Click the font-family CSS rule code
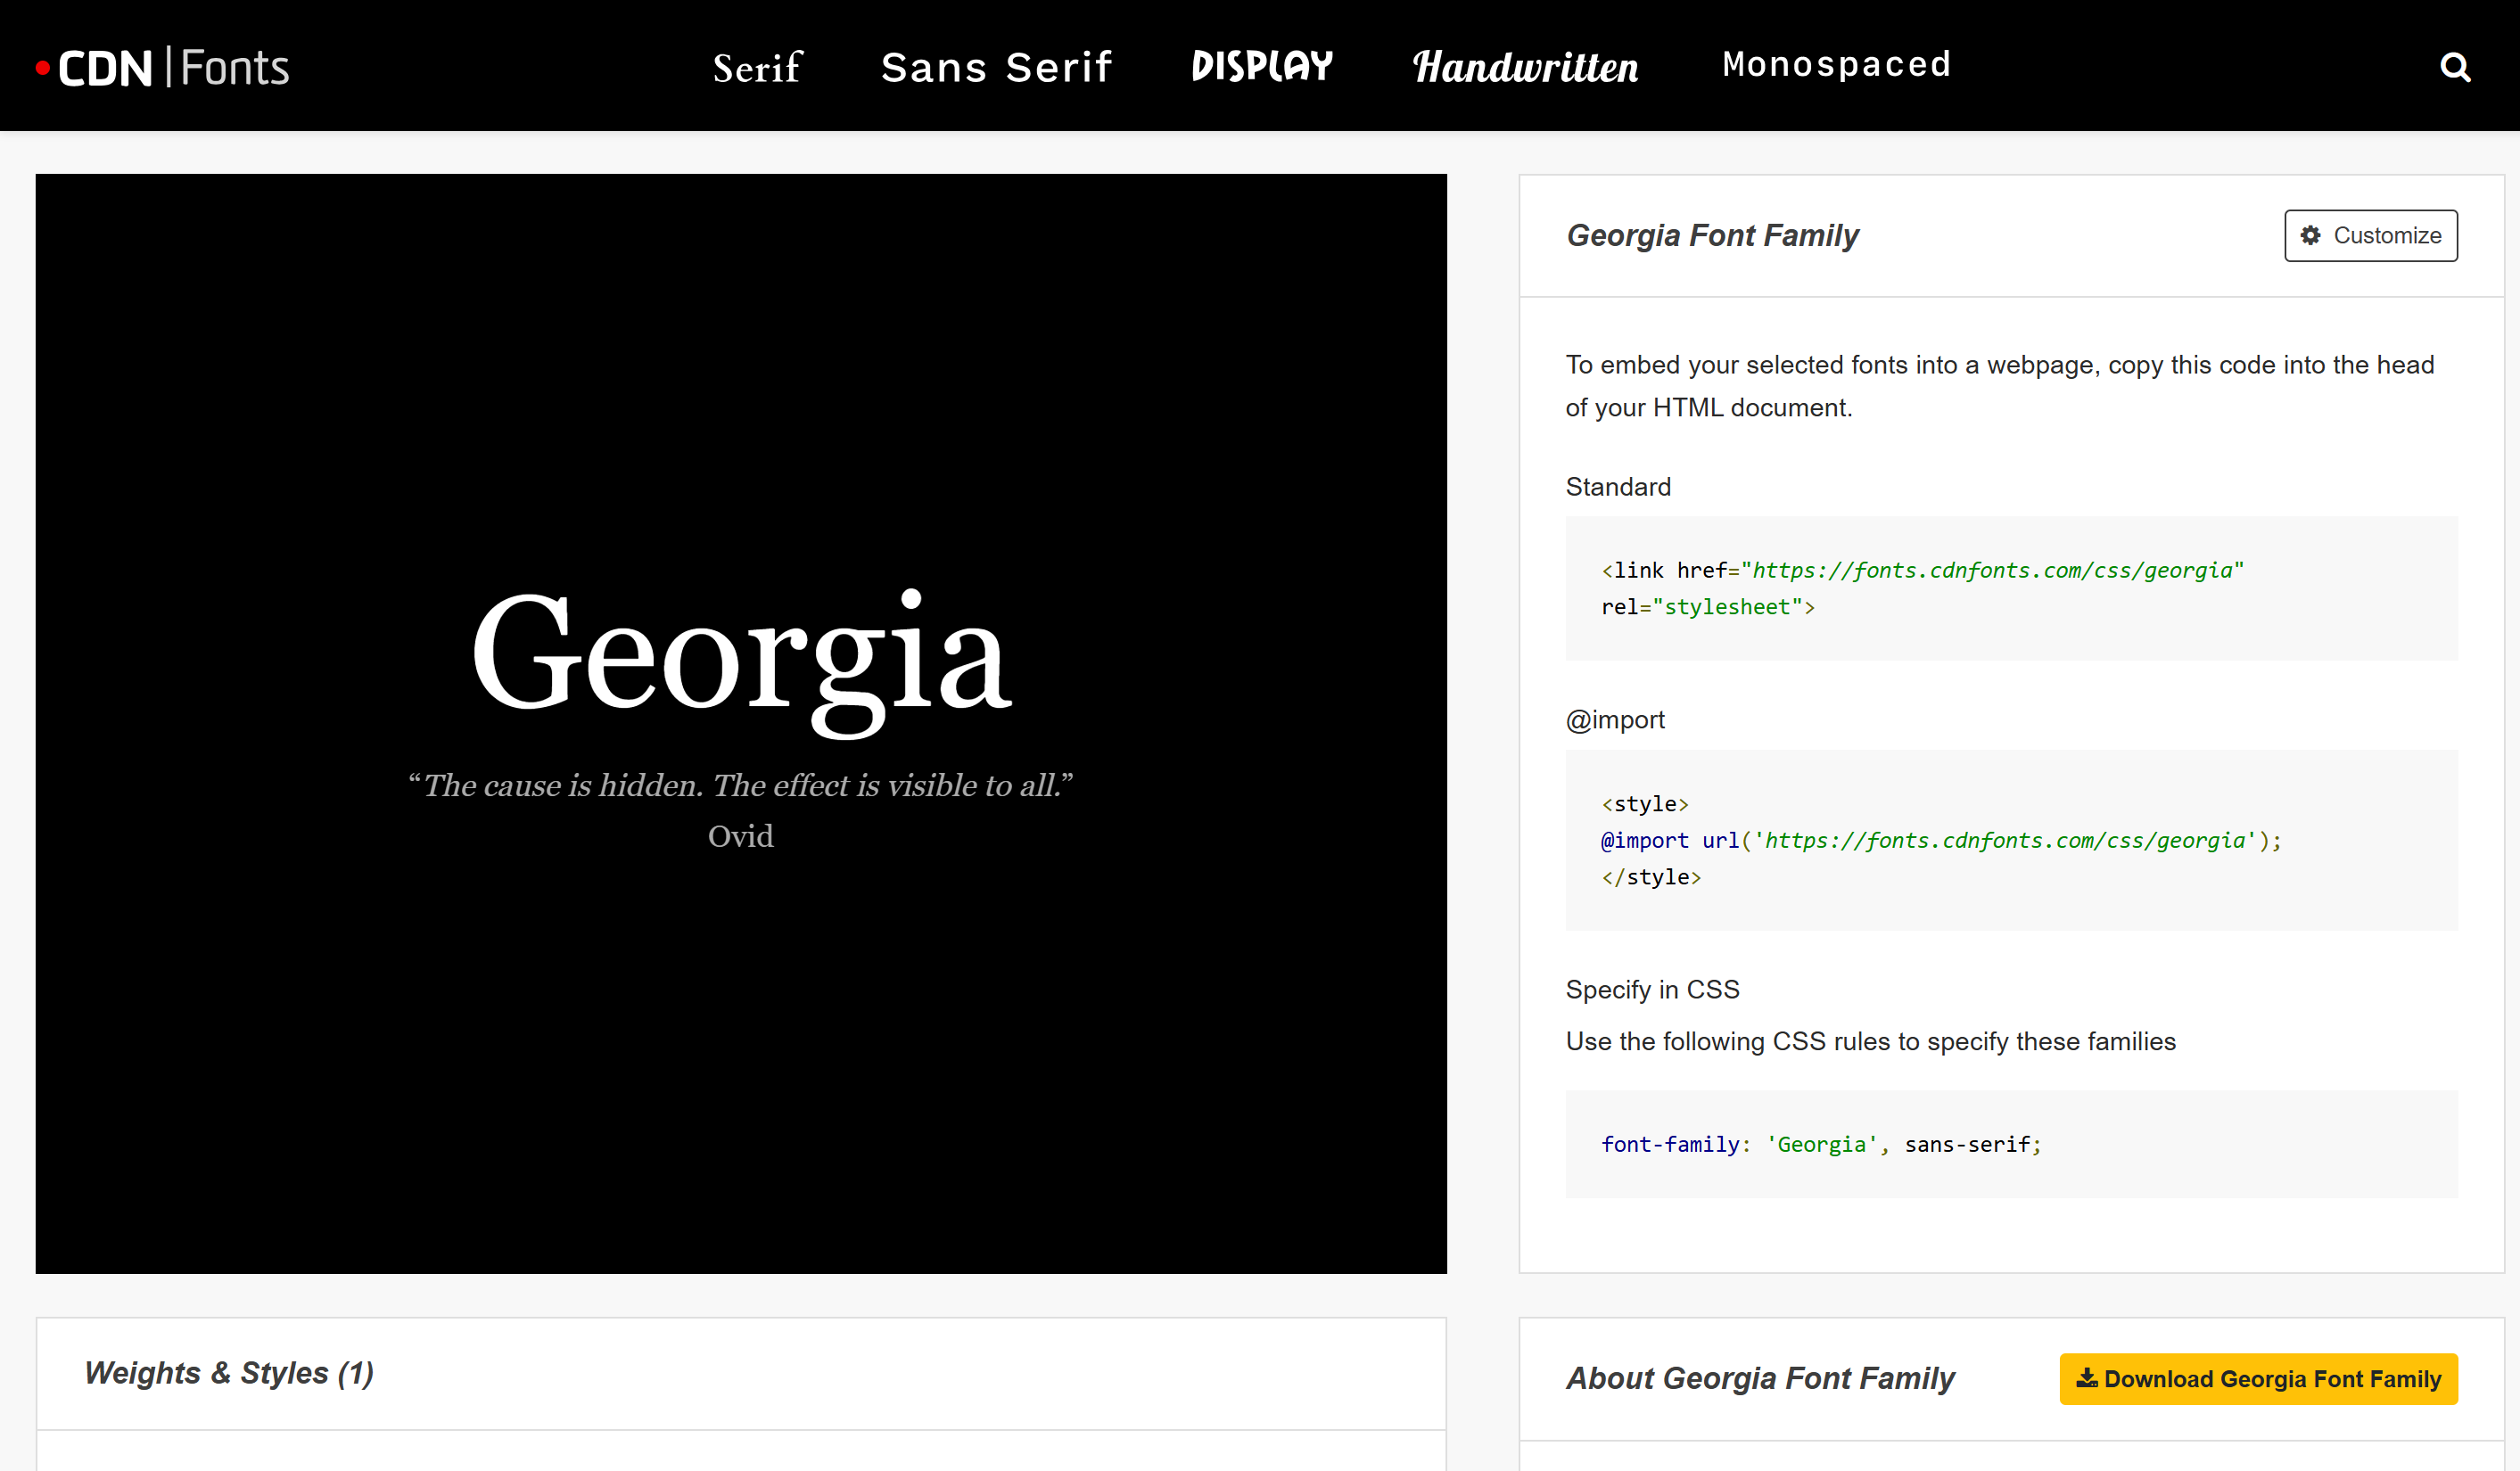 (1821, 1144)
